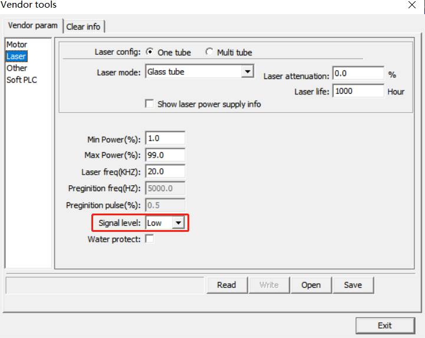Click the Laser life input field
The width and height of the screenshot is (425, 338).
pyautogui.click(x=358, y=91)
